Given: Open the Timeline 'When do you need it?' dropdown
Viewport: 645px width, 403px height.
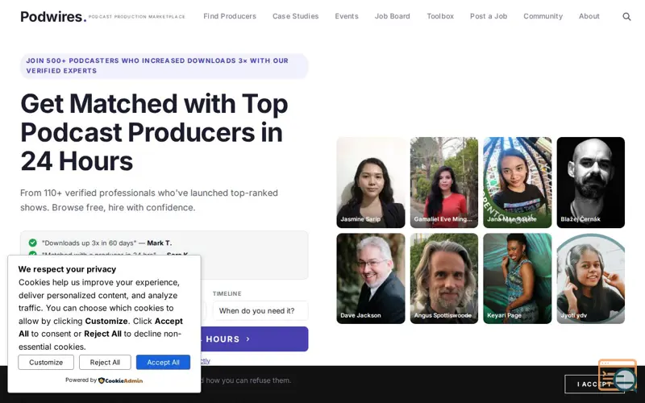Looking at the screenshot, I should (x=260, y=311).
